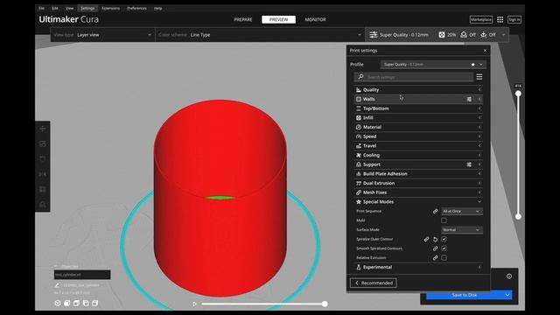This screenshot has height=315, width=560.
Task: Expand the Experimental settings category
Action: (418, 267)
